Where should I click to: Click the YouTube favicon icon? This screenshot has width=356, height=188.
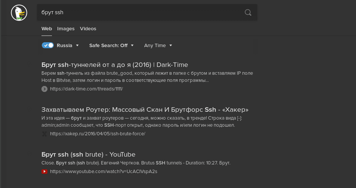click(x=44, y=172)
